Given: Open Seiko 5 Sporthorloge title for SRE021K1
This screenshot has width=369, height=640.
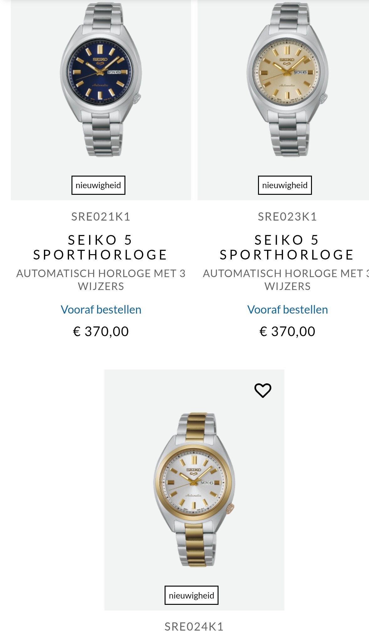Looking at the screenshot, I should coord(101,247).
